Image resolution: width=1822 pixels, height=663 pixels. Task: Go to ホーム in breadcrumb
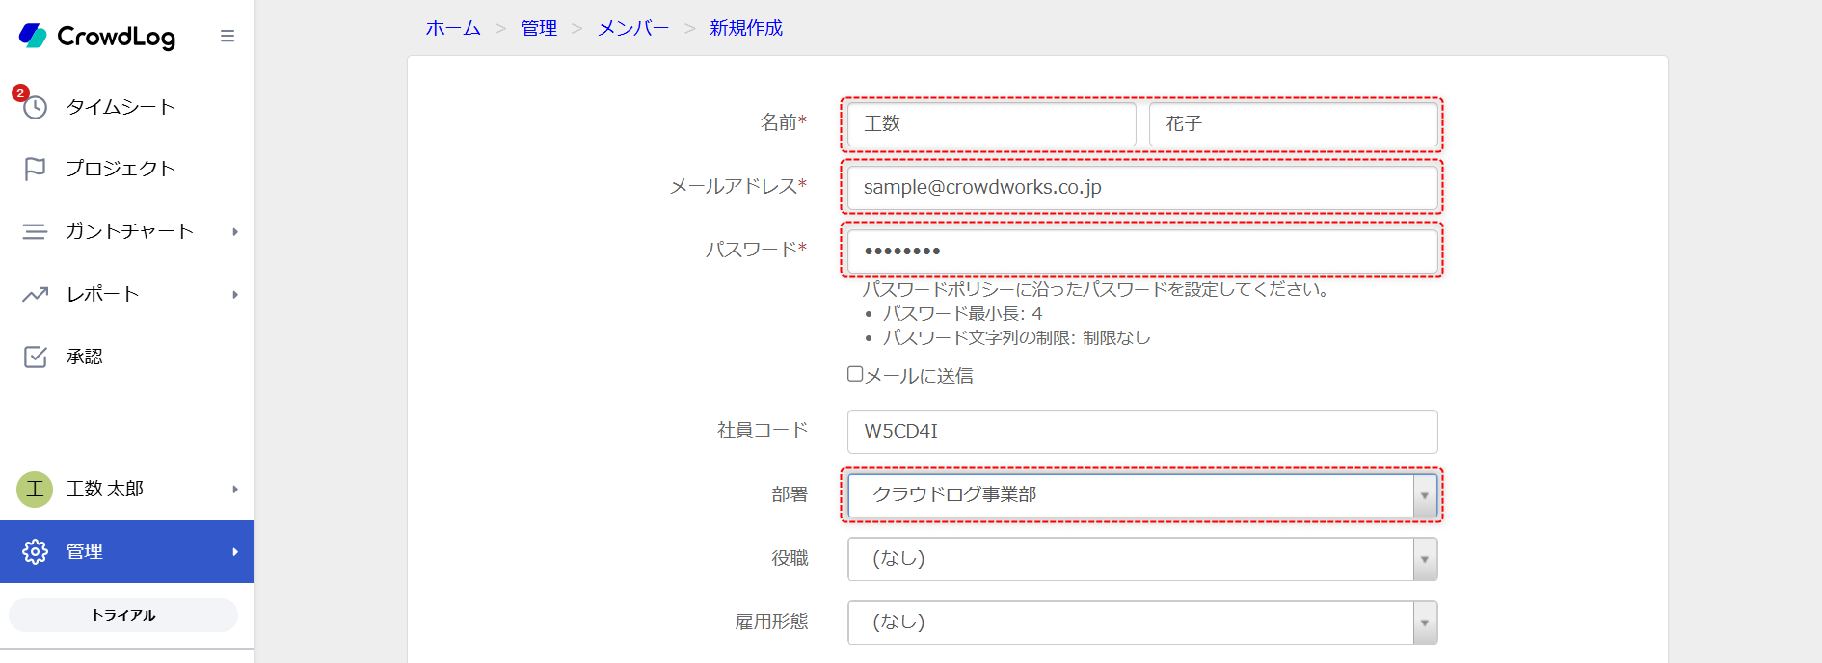coord(453,28)
